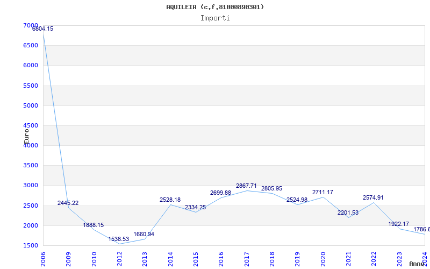Viewport: 430px width, 269px height.
Task: Select the data label 2699.88
Action: (221, 193)
